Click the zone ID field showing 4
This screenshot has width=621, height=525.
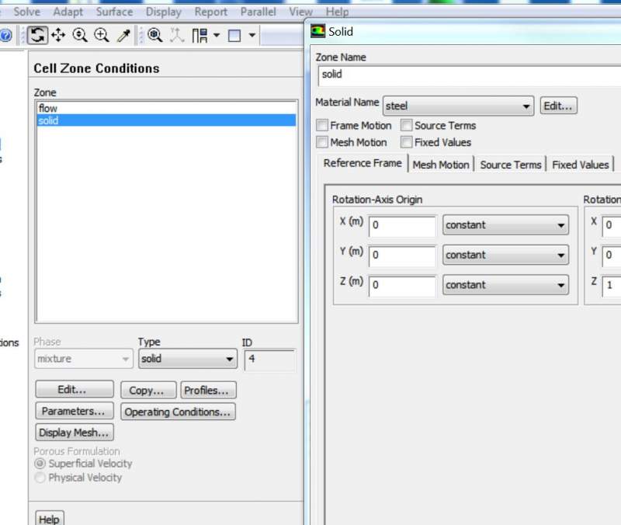click(x=270, y=360)
